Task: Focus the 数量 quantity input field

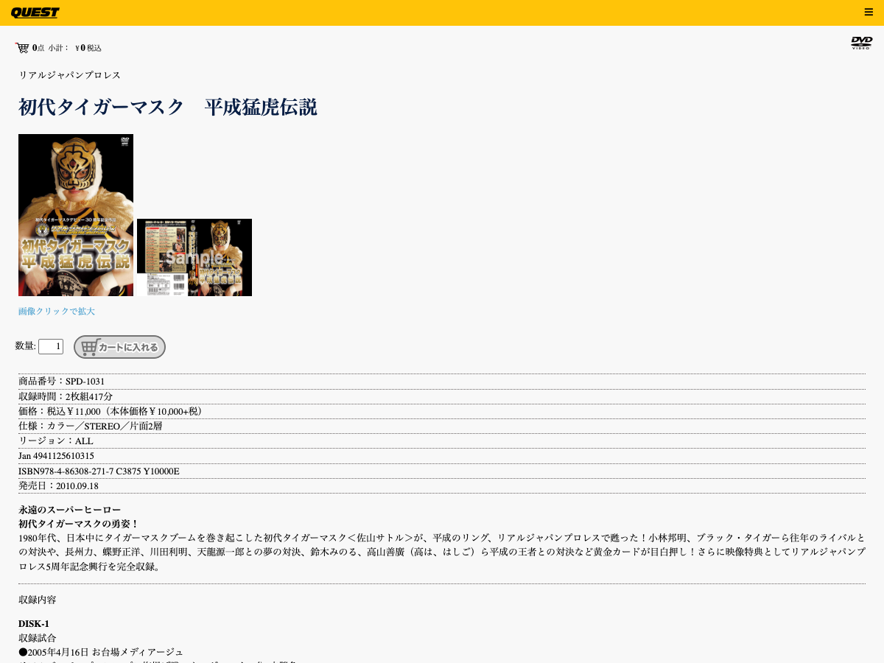Action: (x=51, y=346)
